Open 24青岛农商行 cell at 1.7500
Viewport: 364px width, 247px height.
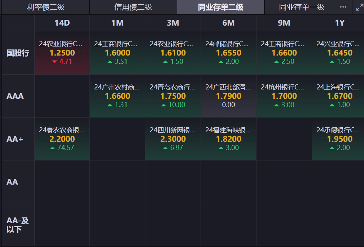(173, 96)
